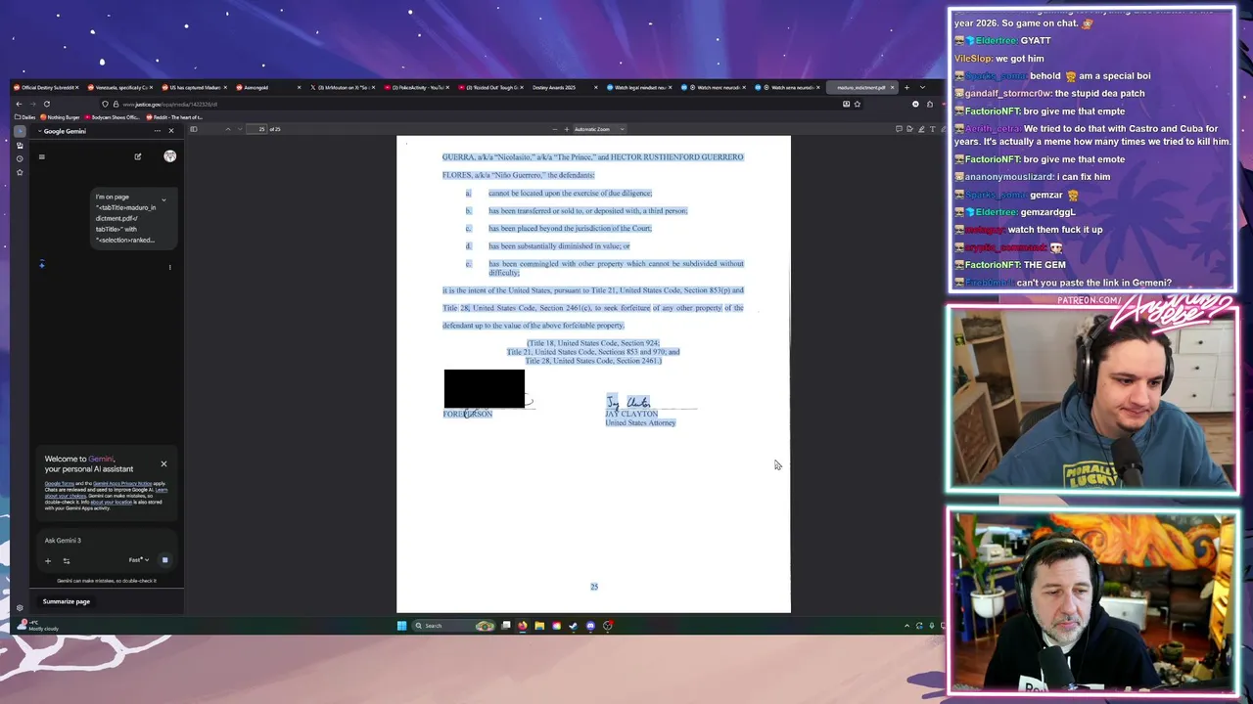Open Gemini Apps Privacy Notice link
The height and width of the screenshot is (704, 1253).
[122, 483]
